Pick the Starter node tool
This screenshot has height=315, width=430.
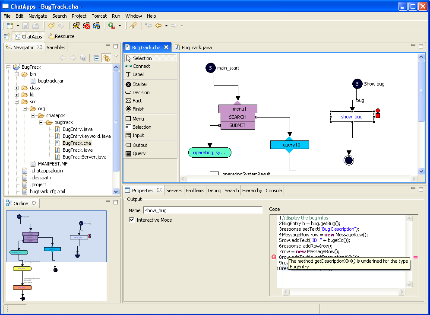coord(140,84)
